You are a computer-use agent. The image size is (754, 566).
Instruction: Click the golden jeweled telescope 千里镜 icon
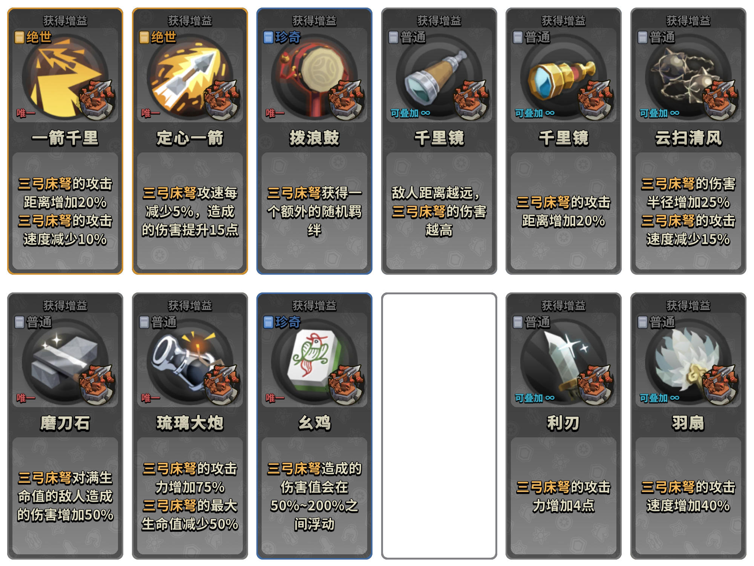pos(563,77)
